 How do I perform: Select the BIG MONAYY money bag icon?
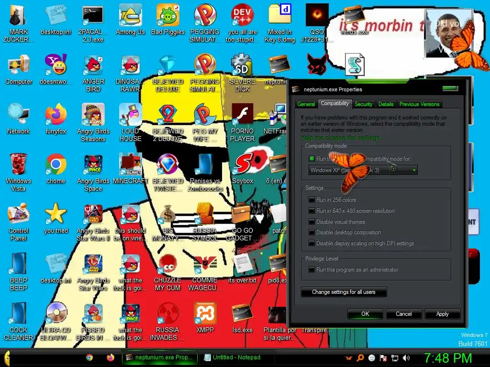pyautogui.click(x=168, y=222)
